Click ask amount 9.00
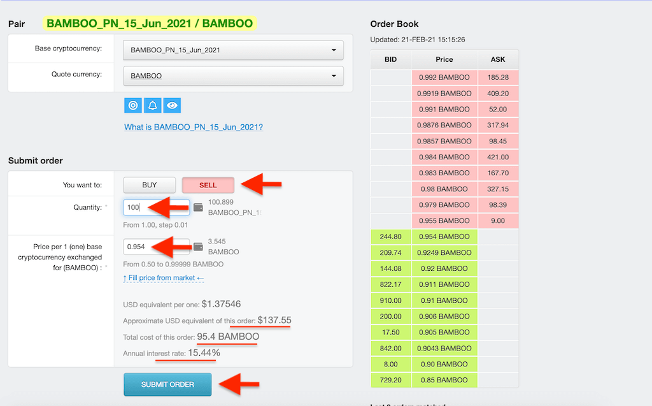The image size is (652, 406). [x=498, y=221]
